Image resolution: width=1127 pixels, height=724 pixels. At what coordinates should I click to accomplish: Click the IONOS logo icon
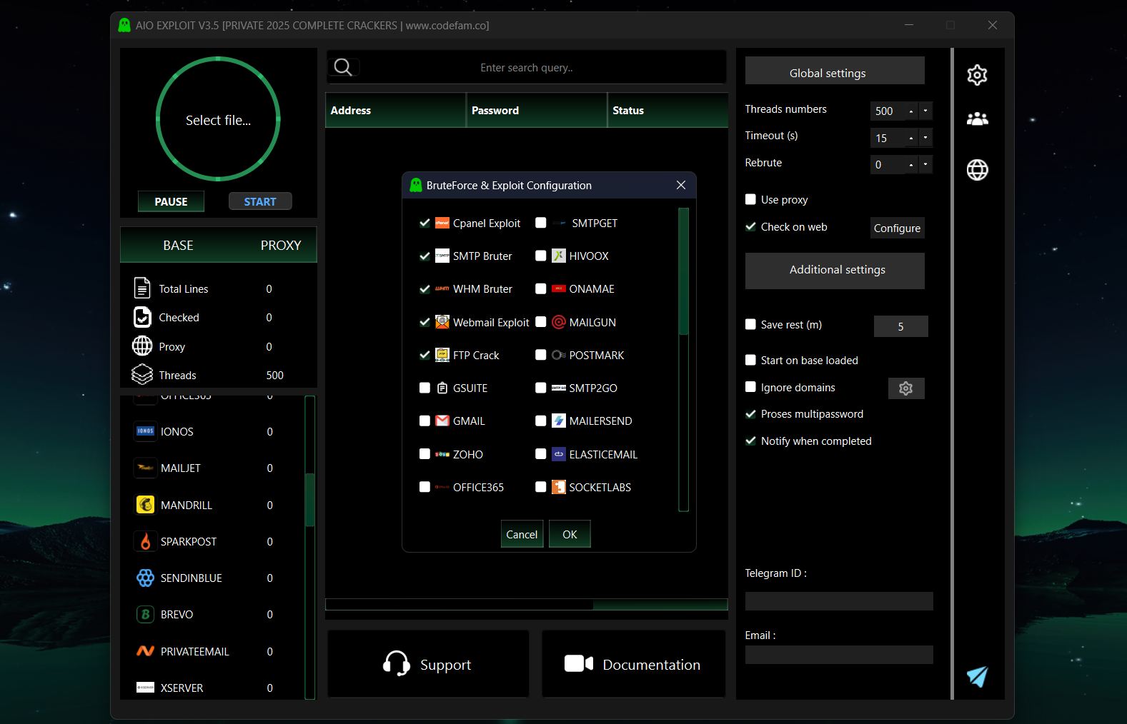click(x=145, y=431)
